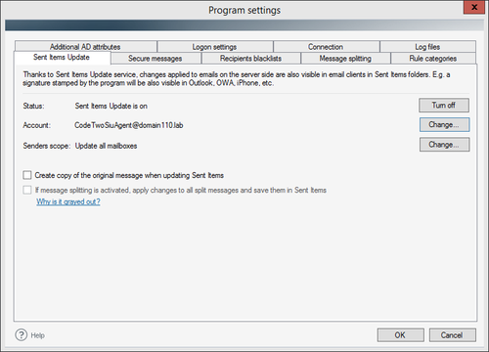489x352 pixels.
Task: Open the Message splitting tab
Action: pyautogui.click(x=345, y=59)
